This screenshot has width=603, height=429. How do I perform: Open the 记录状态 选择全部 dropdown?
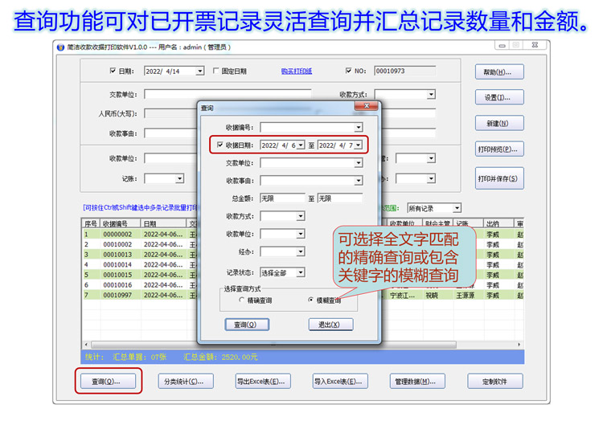301,272
